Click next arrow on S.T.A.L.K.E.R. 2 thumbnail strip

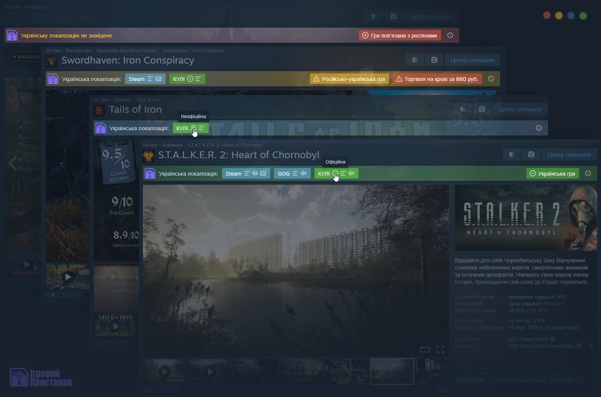(x=441, y=389)
